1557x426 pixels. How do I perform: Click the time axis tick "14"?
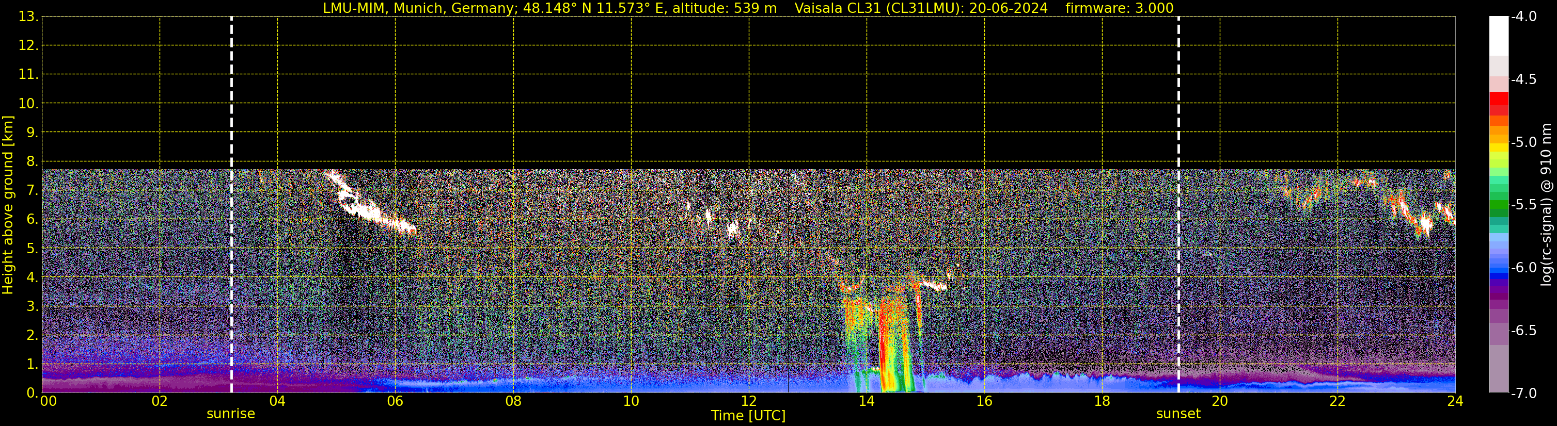pos(867,401)
